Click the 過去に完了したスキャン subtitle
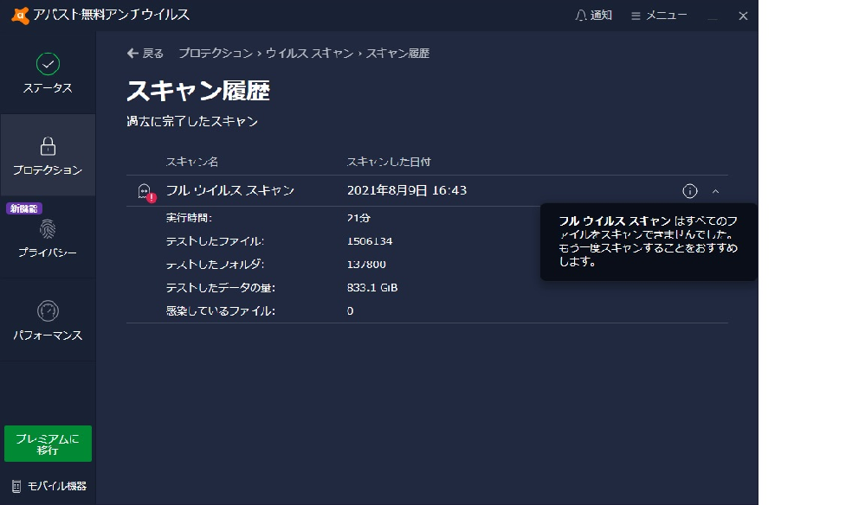 192,121
